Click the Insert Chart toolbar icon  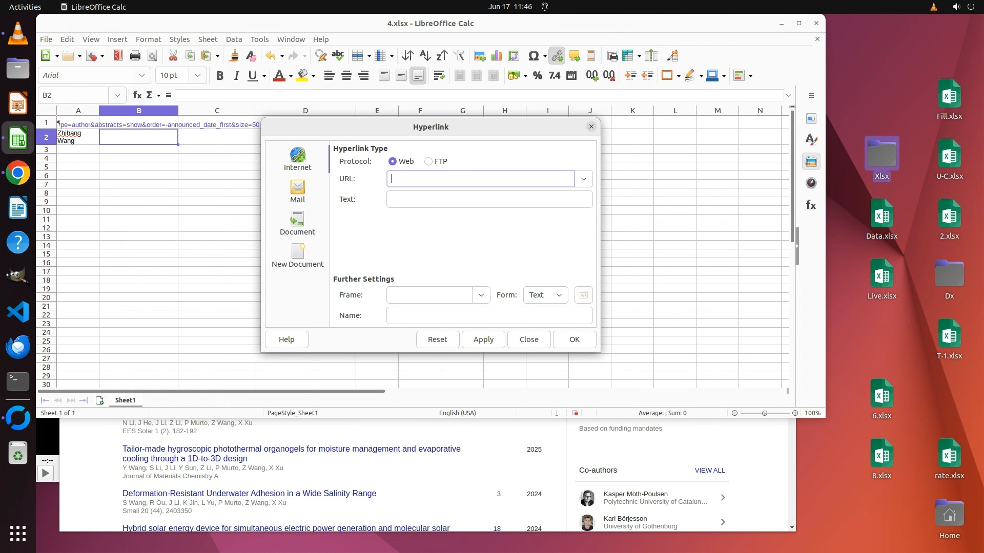pos(496,56)
